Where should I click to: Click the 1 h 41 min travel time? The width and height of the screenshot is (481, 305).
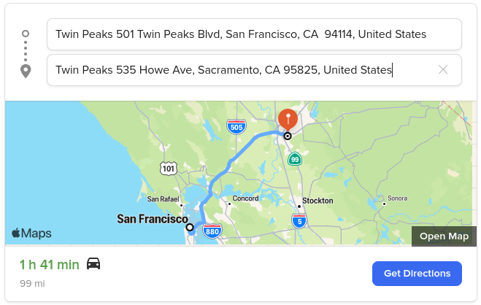(x=50, y=265)
